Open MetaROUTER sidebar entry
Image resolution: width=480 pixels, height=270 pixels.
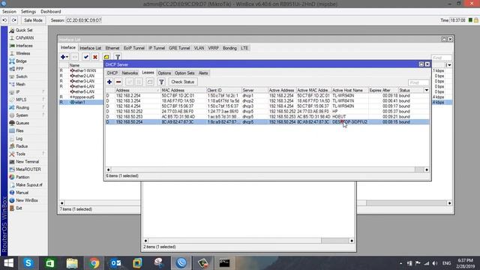coord(28,169)
